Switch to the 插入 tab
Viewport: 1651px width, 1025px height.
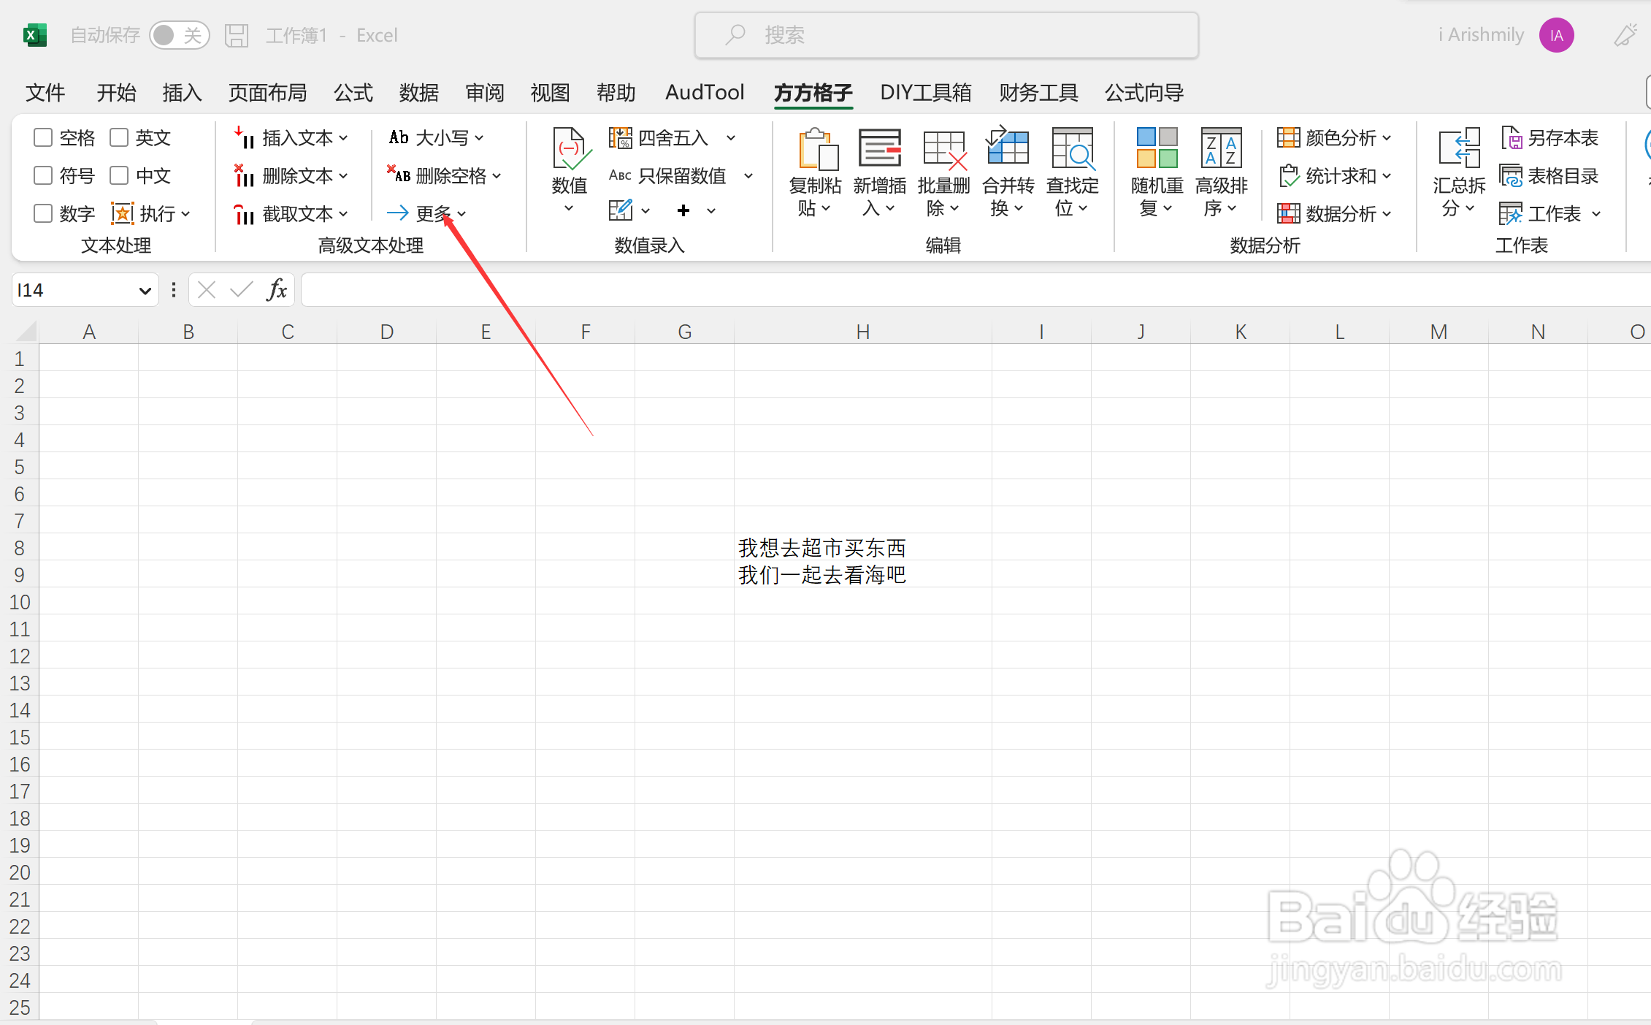[182, 93]
